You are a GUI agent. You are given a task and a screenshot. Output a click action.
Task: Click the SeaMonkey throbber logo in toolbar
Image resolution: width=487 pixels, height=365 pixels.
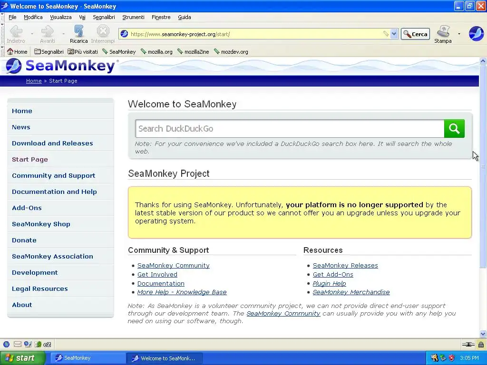click(476, 34)
